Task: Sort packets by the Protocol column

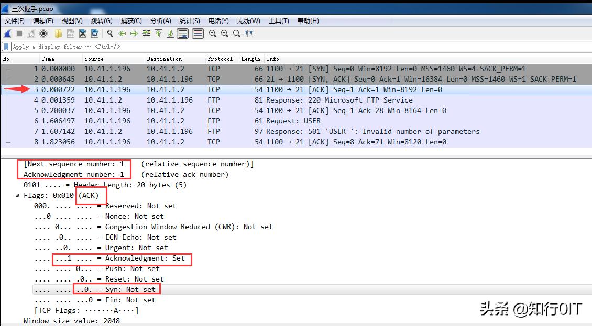Action: tap(220, 59)
